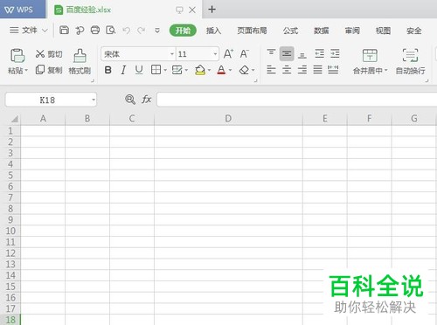Open the cell style dropdown beside borders
Screen dimensions: 437x325
point(186,70)
